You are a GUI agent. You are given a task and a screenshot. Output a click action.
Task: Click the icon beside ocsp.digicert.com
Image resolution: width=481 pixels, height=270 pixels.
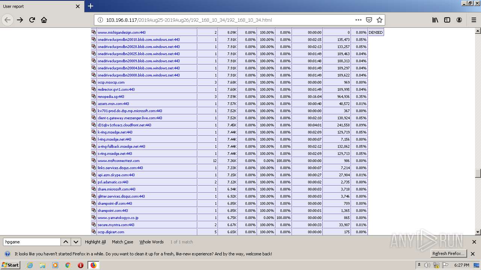coord(94,232)
